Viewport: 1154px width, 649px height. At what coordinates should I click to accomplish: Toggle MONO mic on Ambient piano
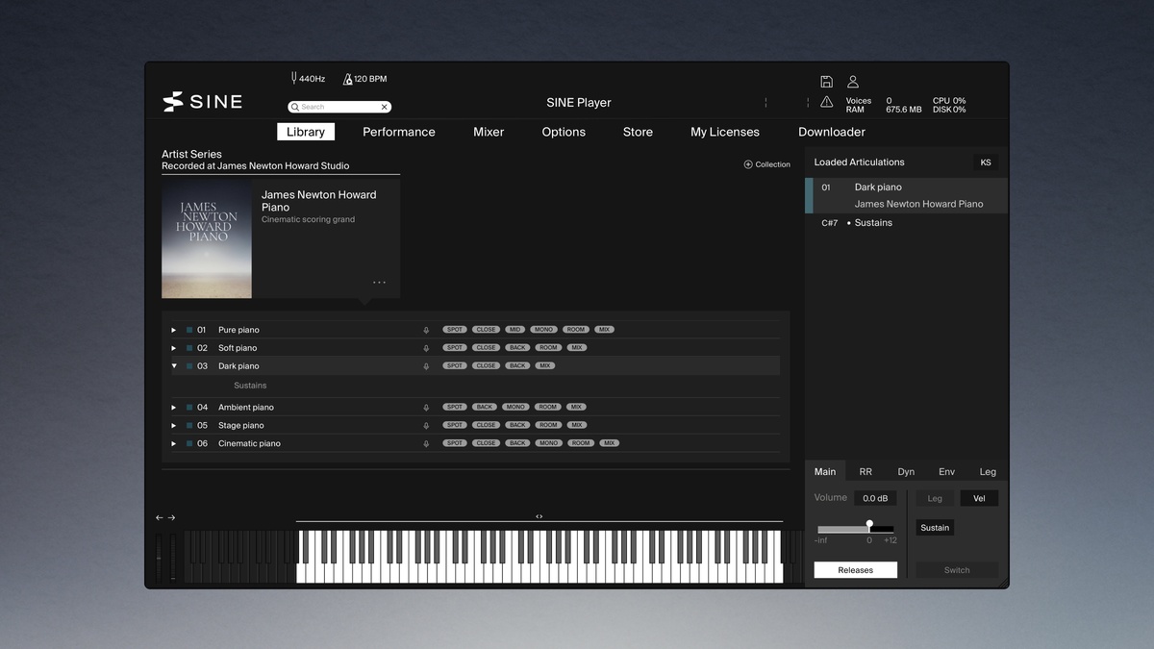pos(515,407)
